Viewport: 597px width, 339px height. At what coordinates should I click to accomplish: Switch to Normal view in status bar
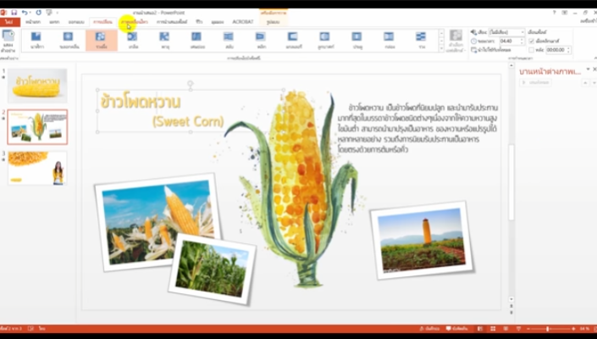[480, 329]
